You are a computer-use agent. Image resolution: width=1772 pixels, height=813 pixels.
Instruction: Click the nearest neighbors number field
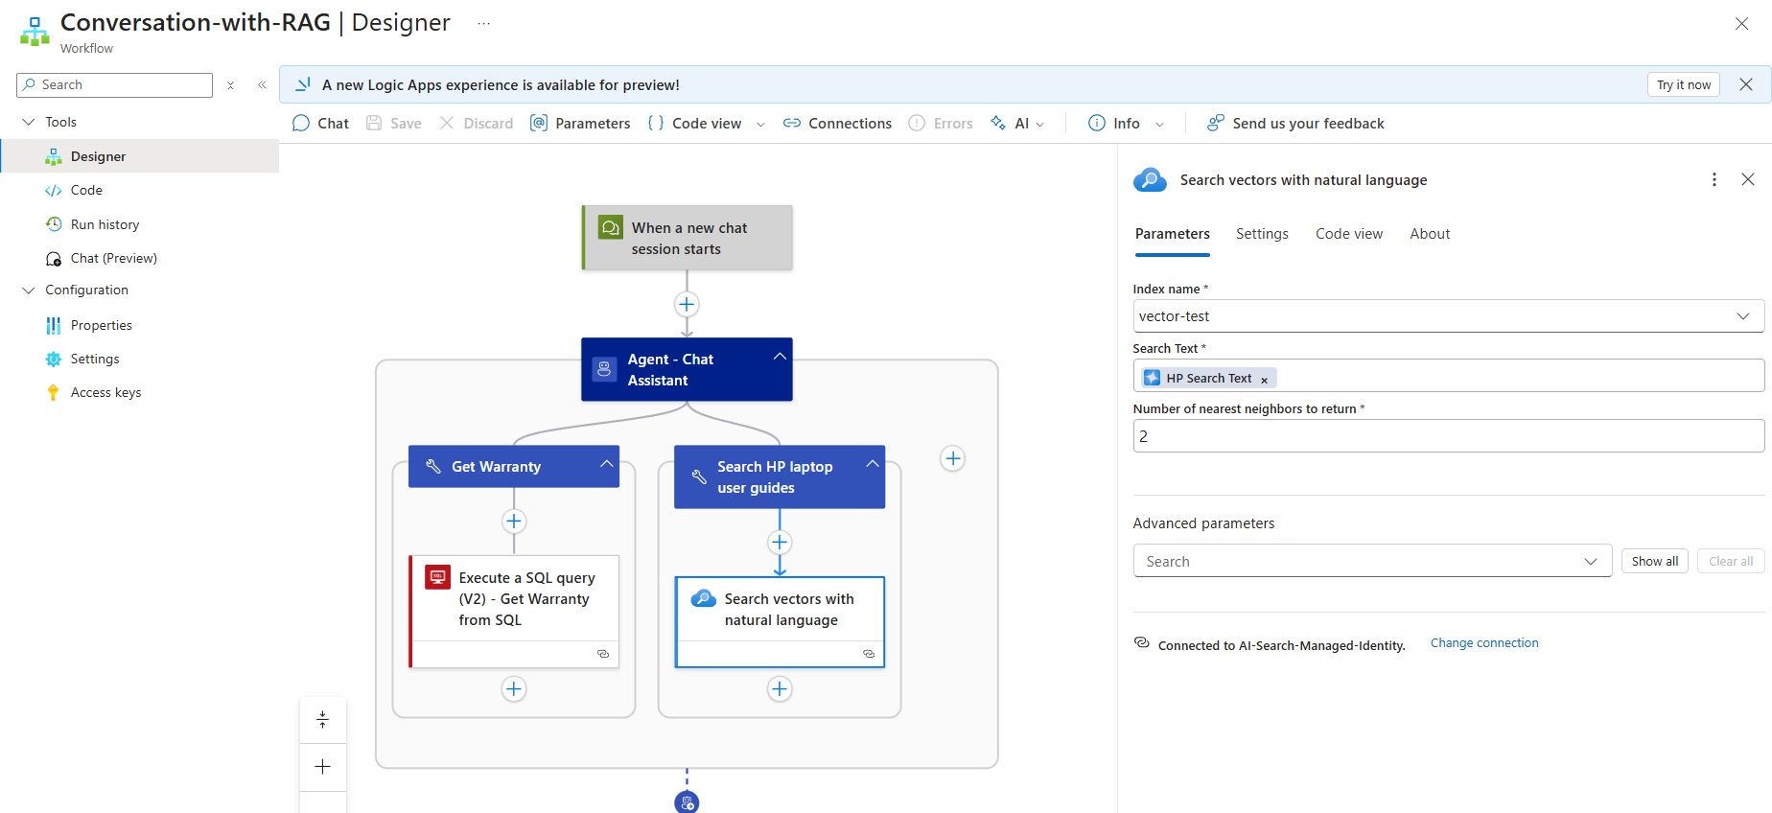coord(1447,436)
